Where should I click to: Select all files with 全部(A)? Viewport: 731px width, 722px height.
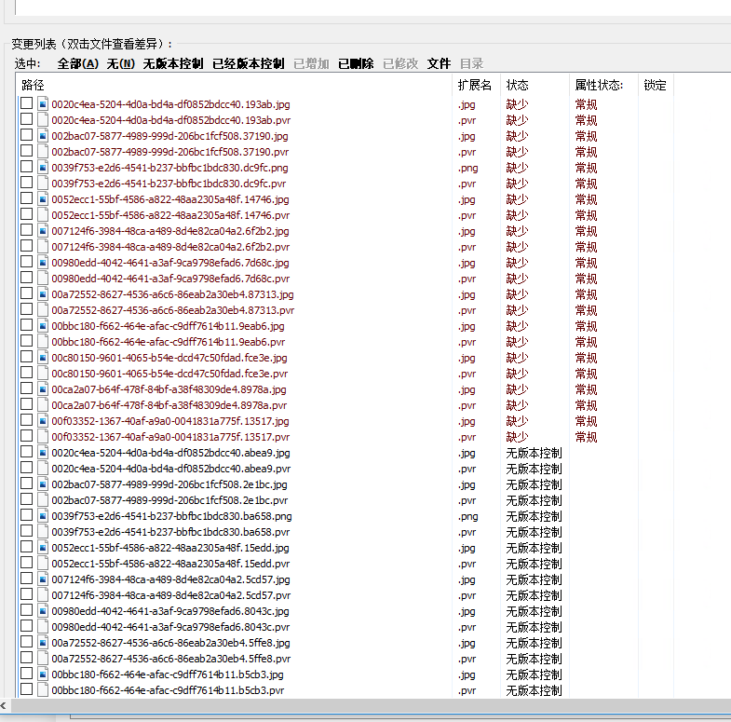[78, 63]
